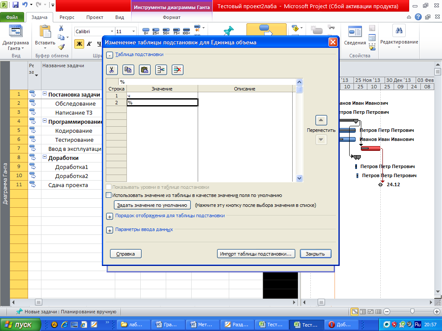Click Move down arrow below Переместить
Image resolution: width=442 pixels, height=331 pixels.
[x=321, y=139]
